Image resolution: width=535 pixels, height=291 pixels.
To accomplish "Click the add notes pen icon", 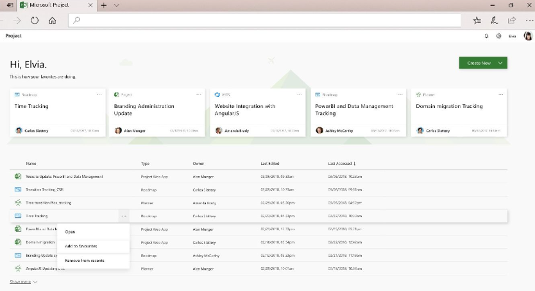I will pos(494,21).
